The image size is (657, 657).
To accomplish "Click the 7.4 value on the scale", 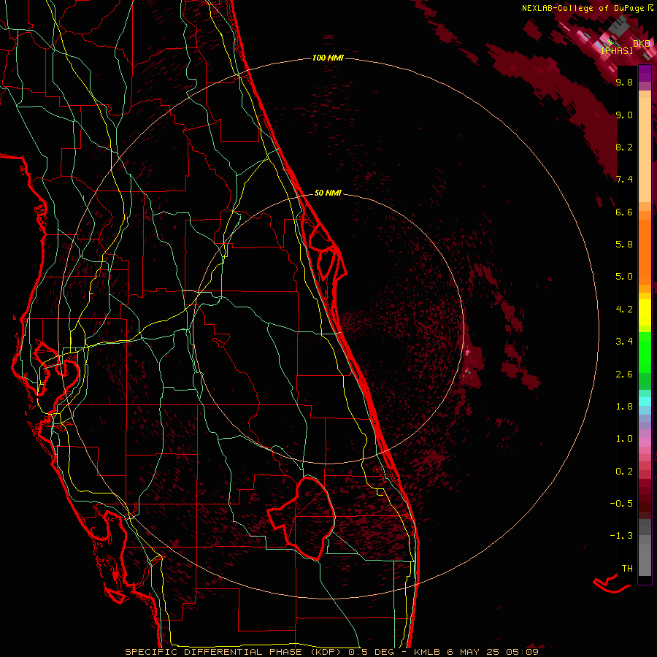I will 624,180.
